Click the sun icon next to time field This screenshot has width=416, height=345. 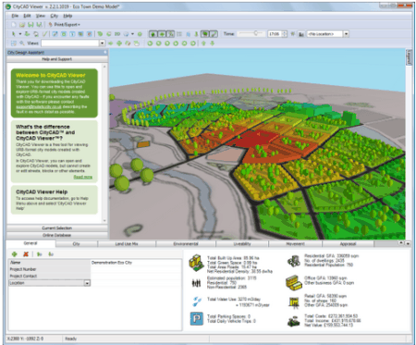(x=293, y=34)
